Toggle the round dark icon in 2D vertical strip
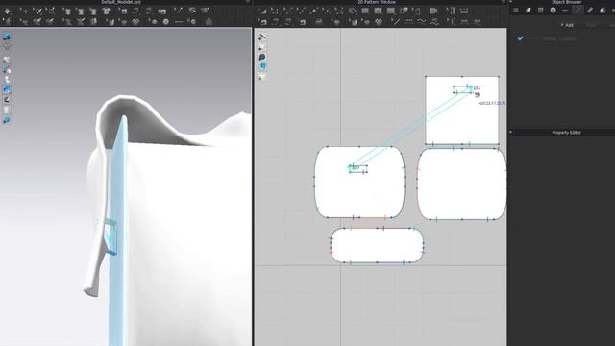Image resolution: width=615 pixels, height=346 pixels. coord(262,57)
